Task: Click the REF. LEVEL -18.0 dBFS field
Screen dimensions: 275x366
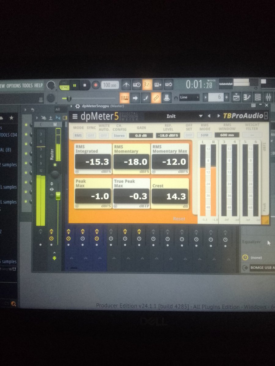Action: pos(168,135)
